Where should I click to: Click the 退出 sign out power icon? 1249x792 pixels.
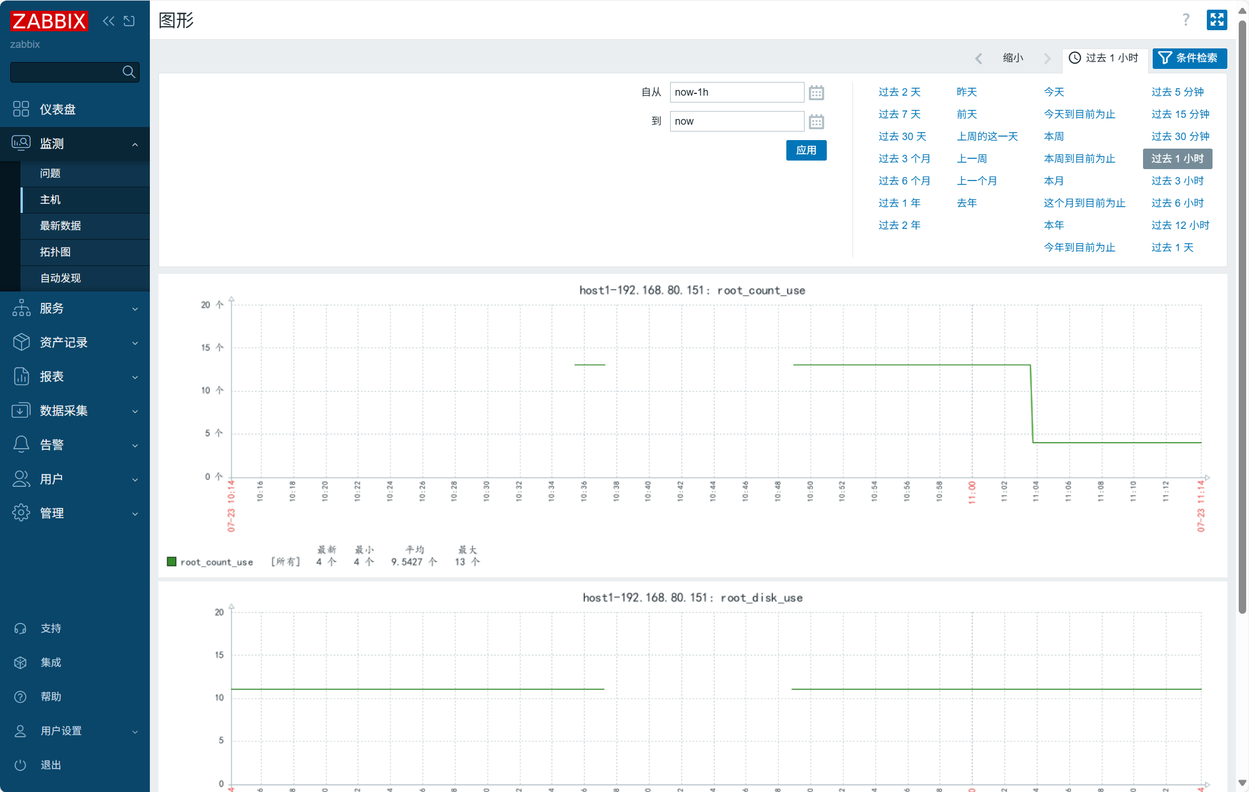pyautogui.click(x=21, y=765)
